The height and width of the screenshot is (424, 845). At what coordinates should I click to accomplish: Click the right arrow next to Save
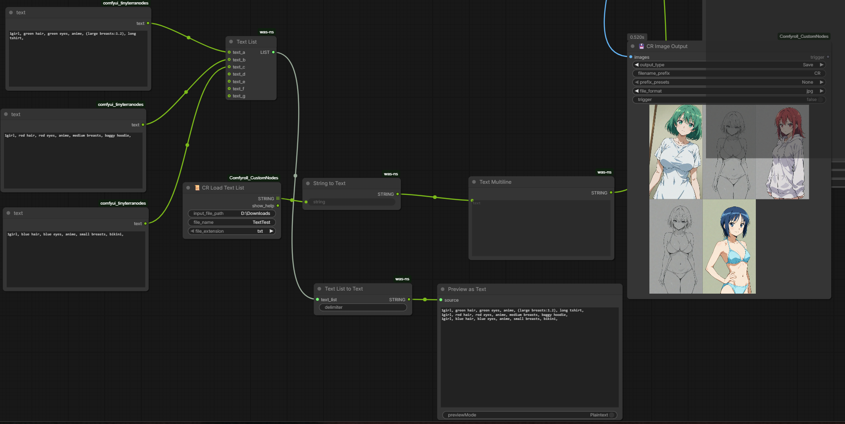click(x=821, y=65)
